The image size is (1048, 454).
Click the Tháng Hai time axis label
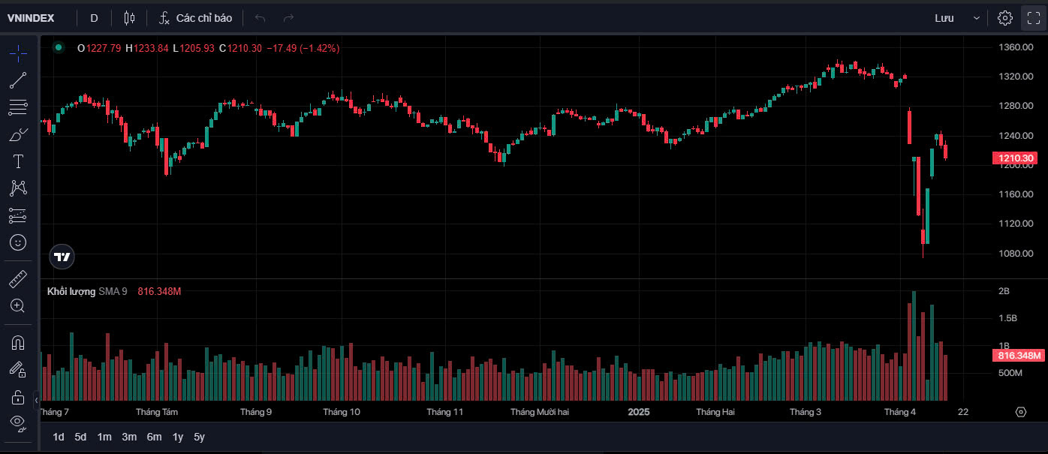click(x=715, y=412)
